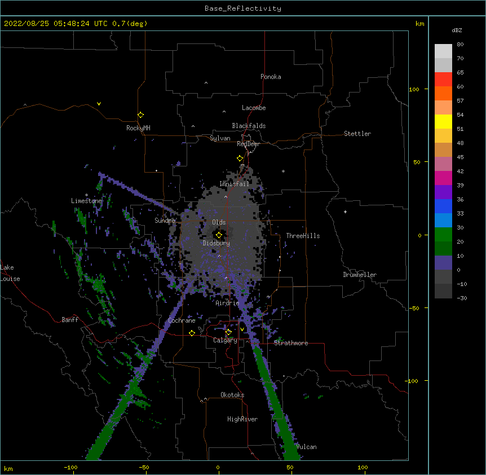The height and width of the screenshot is (475, 486).
Task: Click the Limestone label
Action: [86, 201]
